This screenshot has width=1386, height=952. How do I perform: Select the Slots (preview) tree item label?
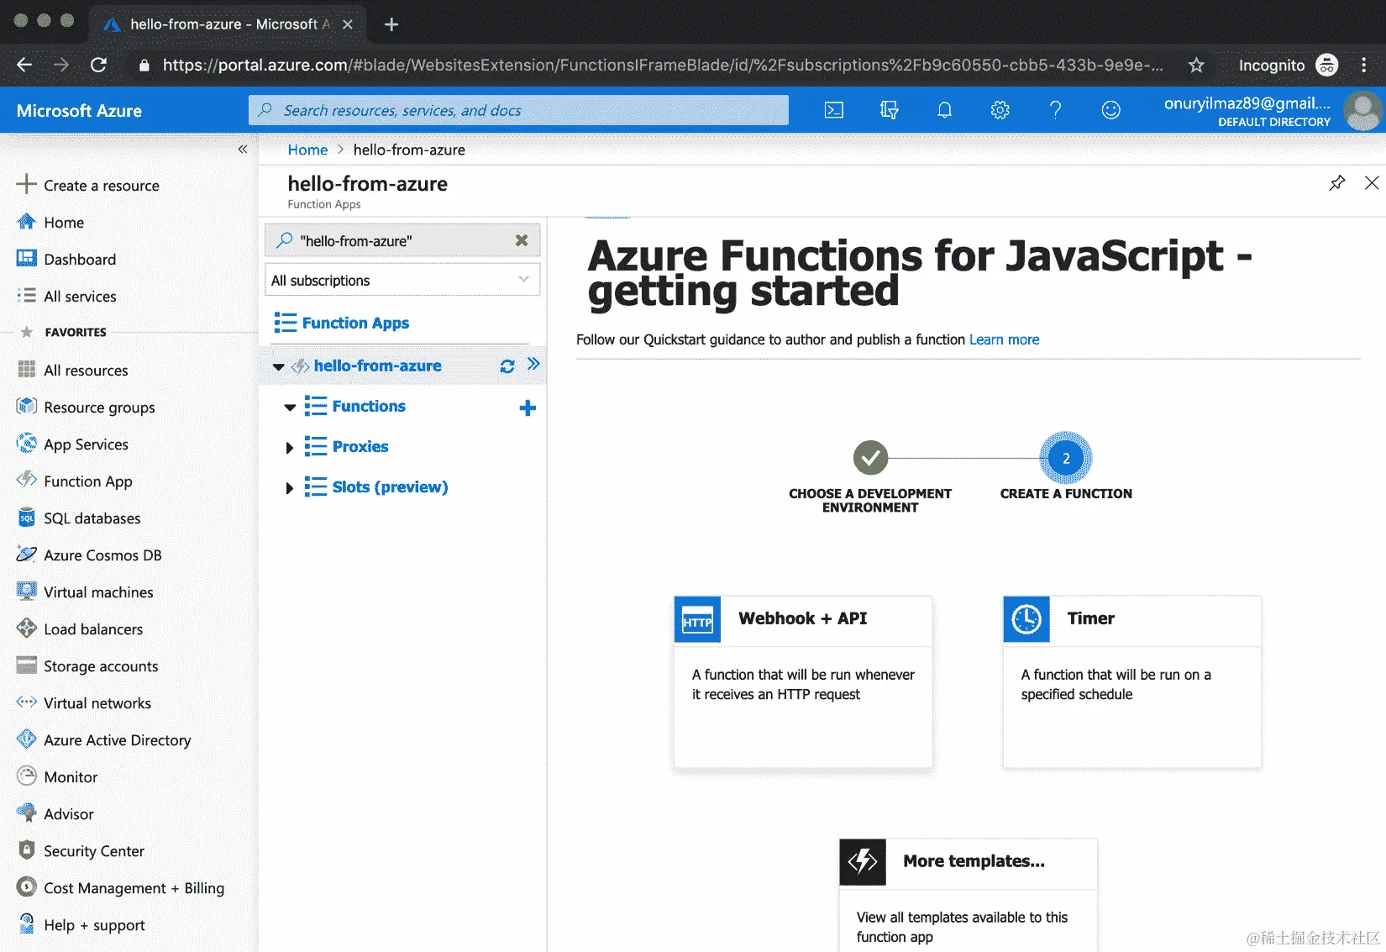point(390,487)
